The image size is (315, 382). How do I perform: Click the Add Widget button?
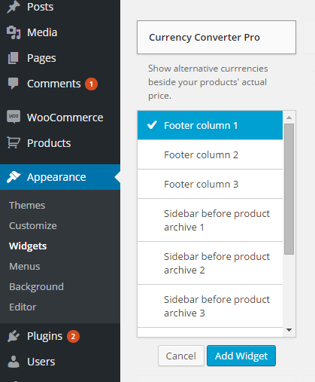(241, 356)
